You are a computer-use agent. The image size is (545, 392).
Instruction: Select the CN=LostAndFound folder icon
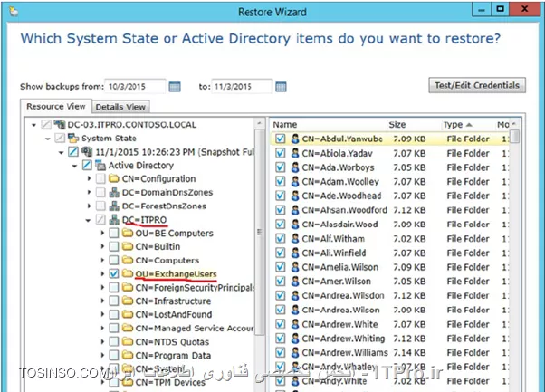click(x=128, y=314)
